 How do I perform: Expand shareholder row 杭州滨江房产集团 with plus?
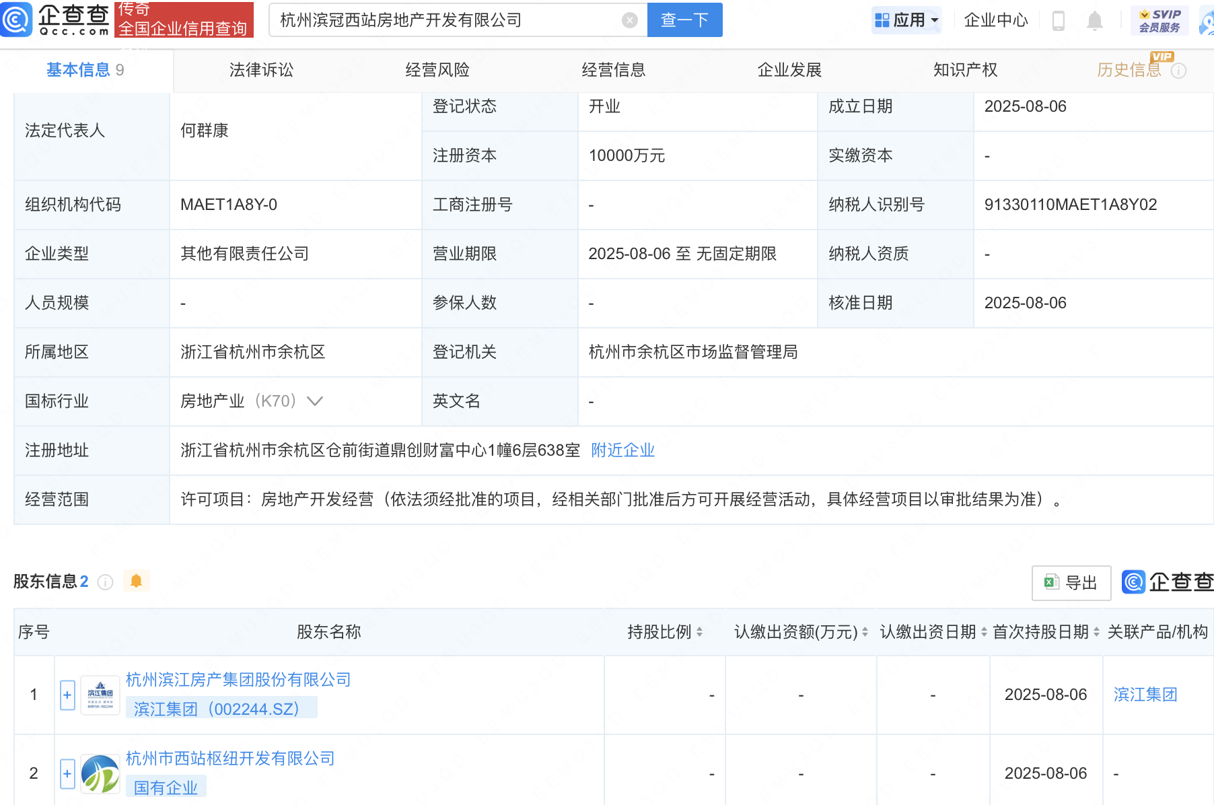coord(67,695)
